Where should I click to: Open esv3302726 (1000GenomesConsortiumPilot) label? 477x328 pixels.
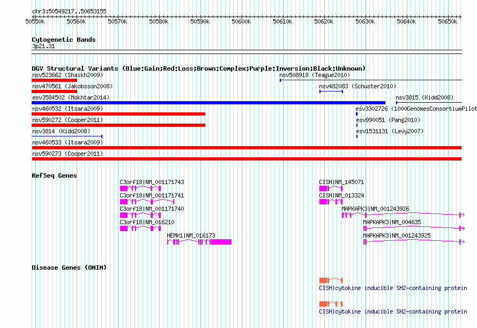(x=416, y=109)
